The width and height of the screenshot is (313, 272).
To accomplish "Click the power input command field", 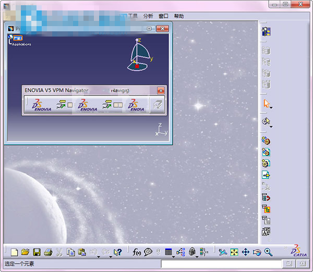I will (221, 264).
